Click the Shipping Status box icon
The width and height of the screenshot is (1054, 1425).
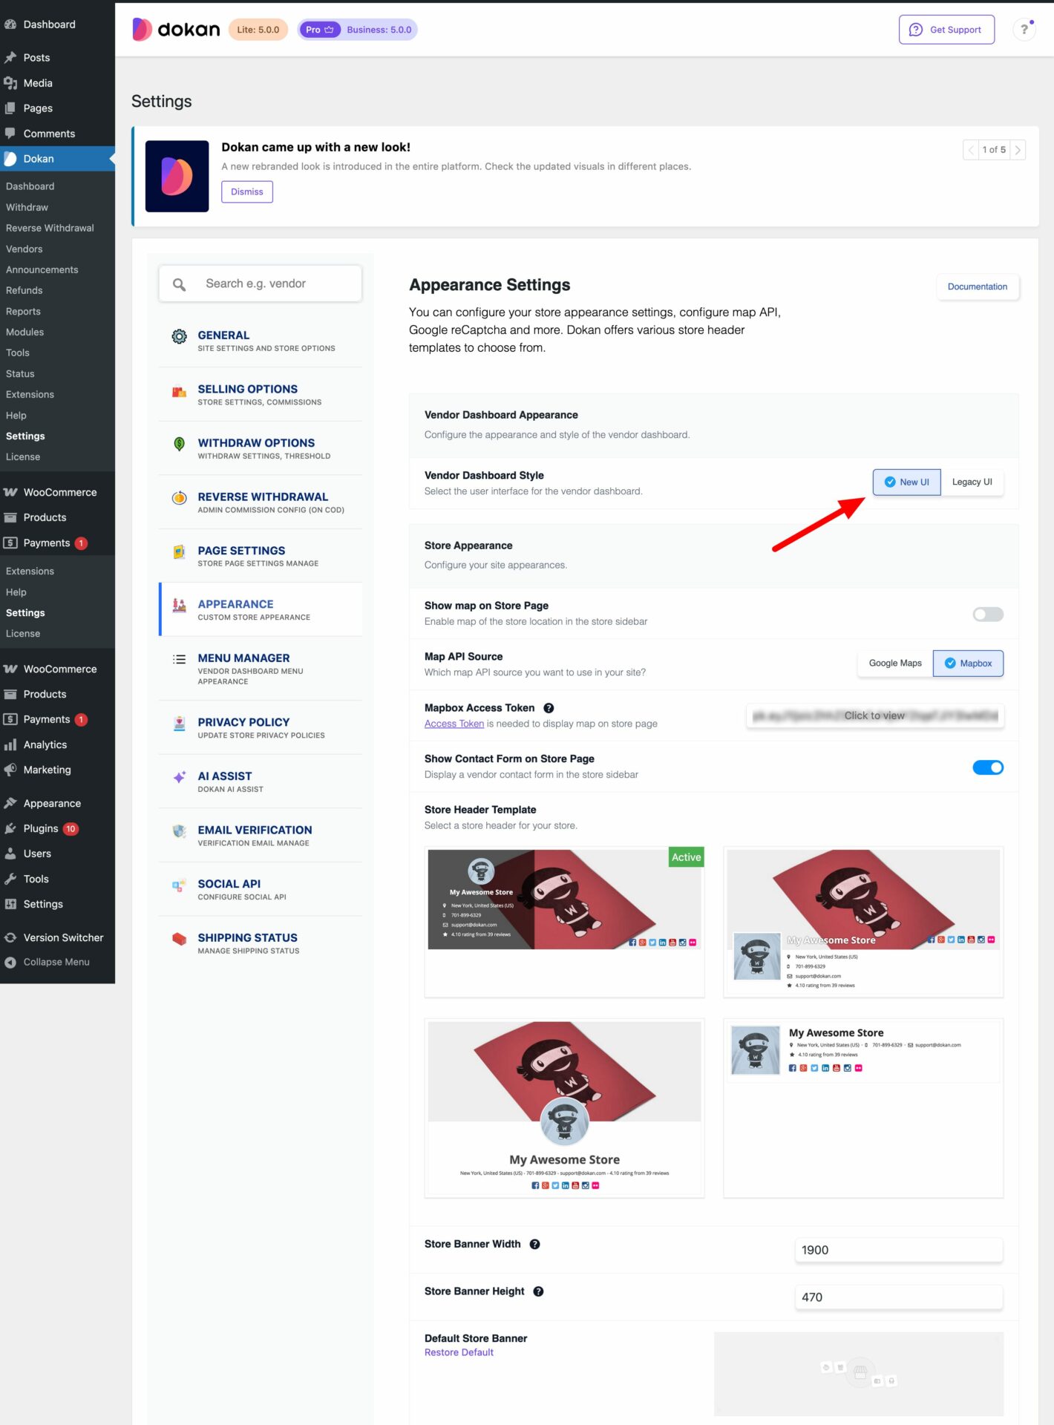tap(179, 939)
